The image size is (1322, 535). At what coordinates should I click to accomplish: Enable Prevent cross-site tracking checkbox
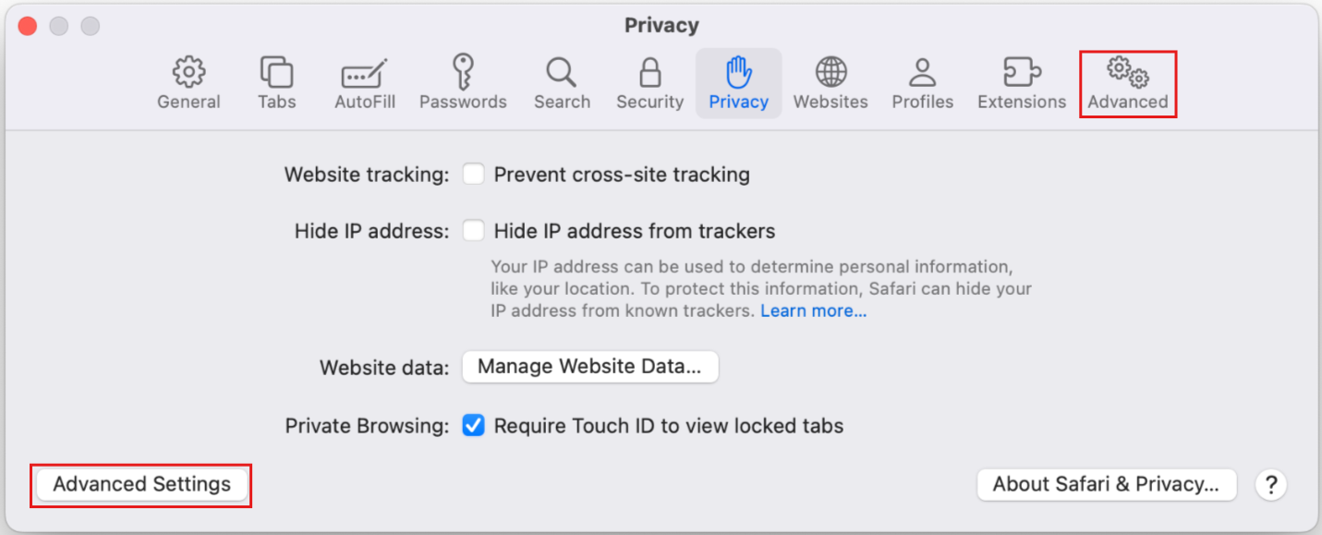(474, 174)
